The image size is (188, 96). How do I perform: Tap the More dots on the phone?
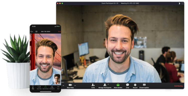point(58,87)
